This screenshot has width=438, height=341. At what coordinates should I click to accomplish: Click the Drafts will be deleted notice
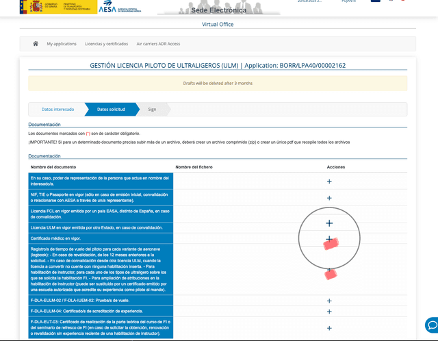tap(218, 84)
